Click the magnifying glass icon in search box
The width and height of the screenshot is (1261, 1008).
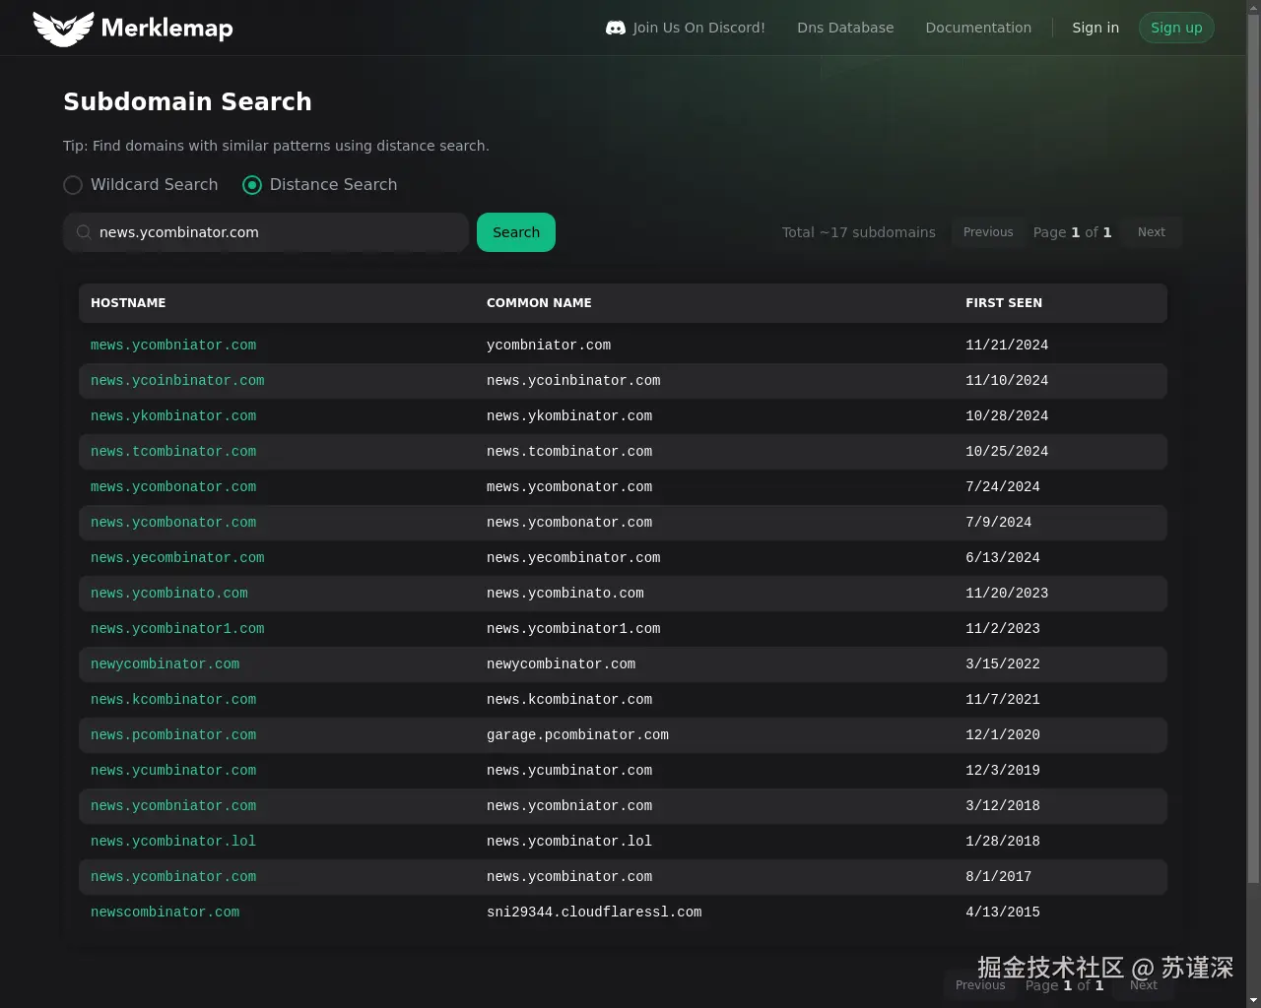click(x=85, y=232)
